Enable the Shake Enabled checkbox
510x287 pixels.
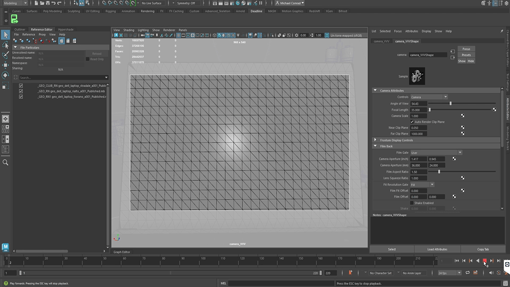coord(412,202)
